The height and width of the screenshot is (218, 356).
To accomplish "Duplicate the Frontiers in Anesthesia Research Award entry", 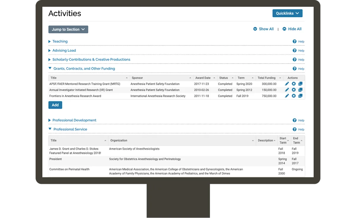I will pyautogui.click(x=301, y=96).
